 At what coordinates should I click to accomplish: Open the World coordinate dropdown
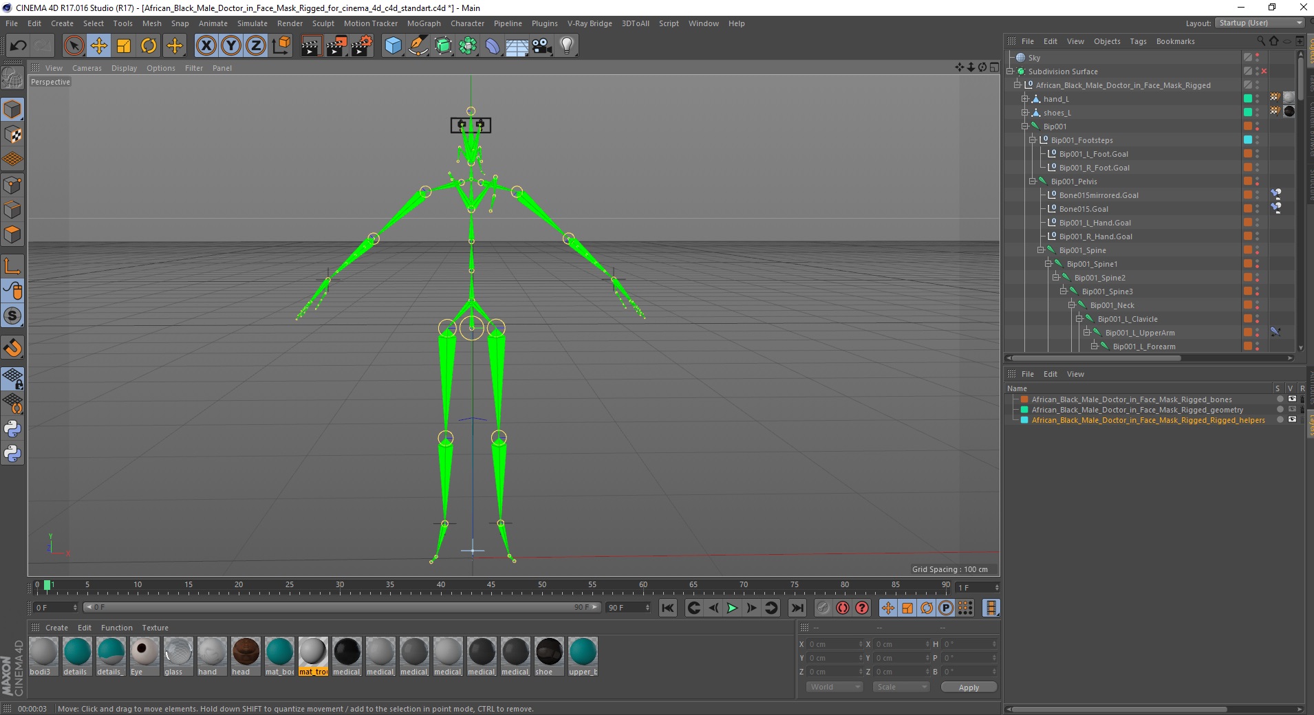(834, 687)
